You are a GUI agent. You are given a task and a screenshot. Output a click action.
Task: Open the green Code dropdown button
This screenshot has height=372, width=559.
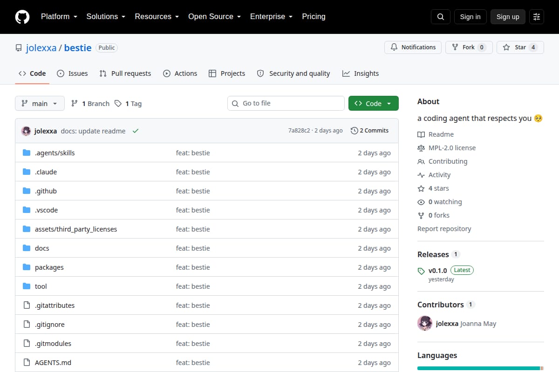374,103
